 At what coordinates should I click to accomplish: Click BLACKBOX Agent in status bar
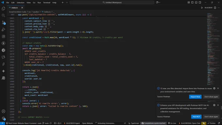pos(72,123)
